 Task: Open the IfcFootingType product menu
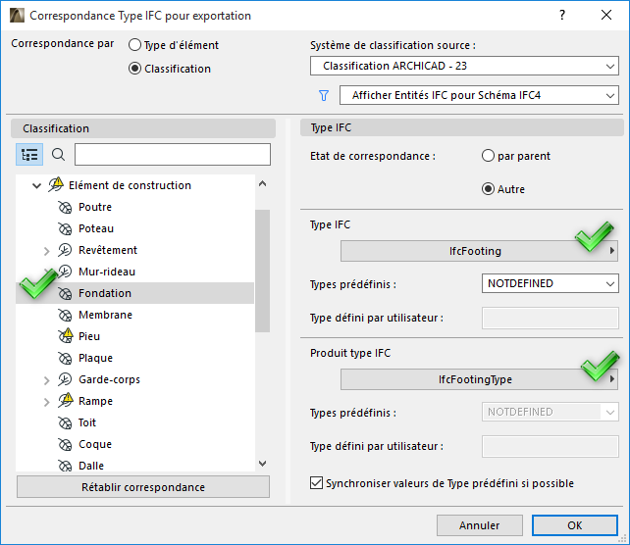coord(479,379)
